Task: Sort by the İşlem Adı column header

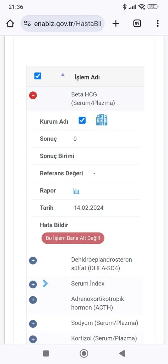Action: click(87, 77)
